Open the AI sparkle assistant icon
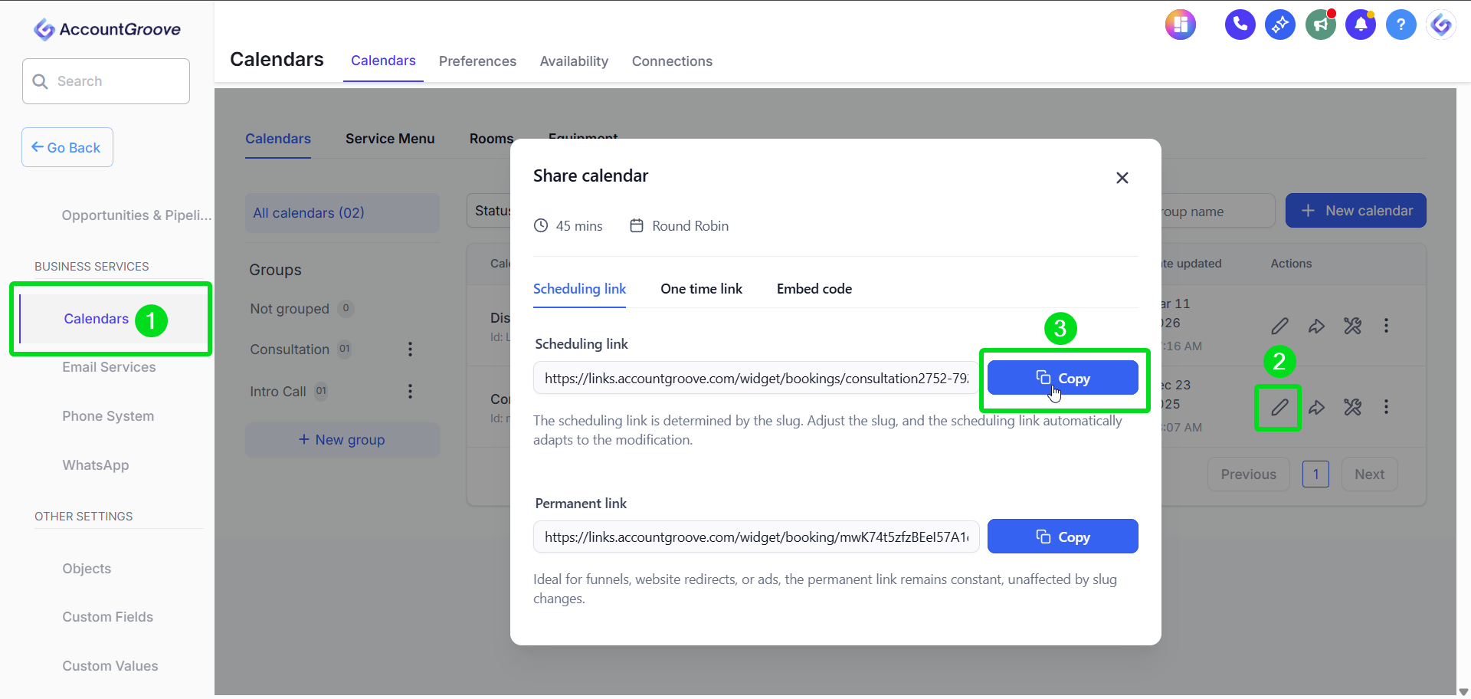The width and height of the screenshot is (1471, 699). click(x=1280, y=25)
